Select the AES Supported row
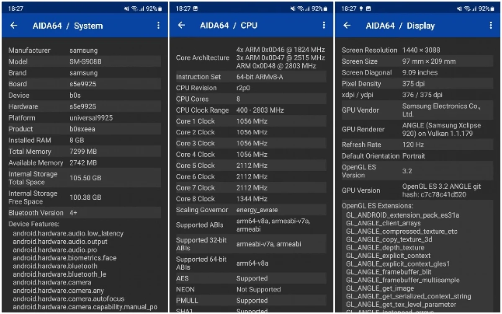The width and height of the screenshot is (502, 314). click(x=251, y=278)
